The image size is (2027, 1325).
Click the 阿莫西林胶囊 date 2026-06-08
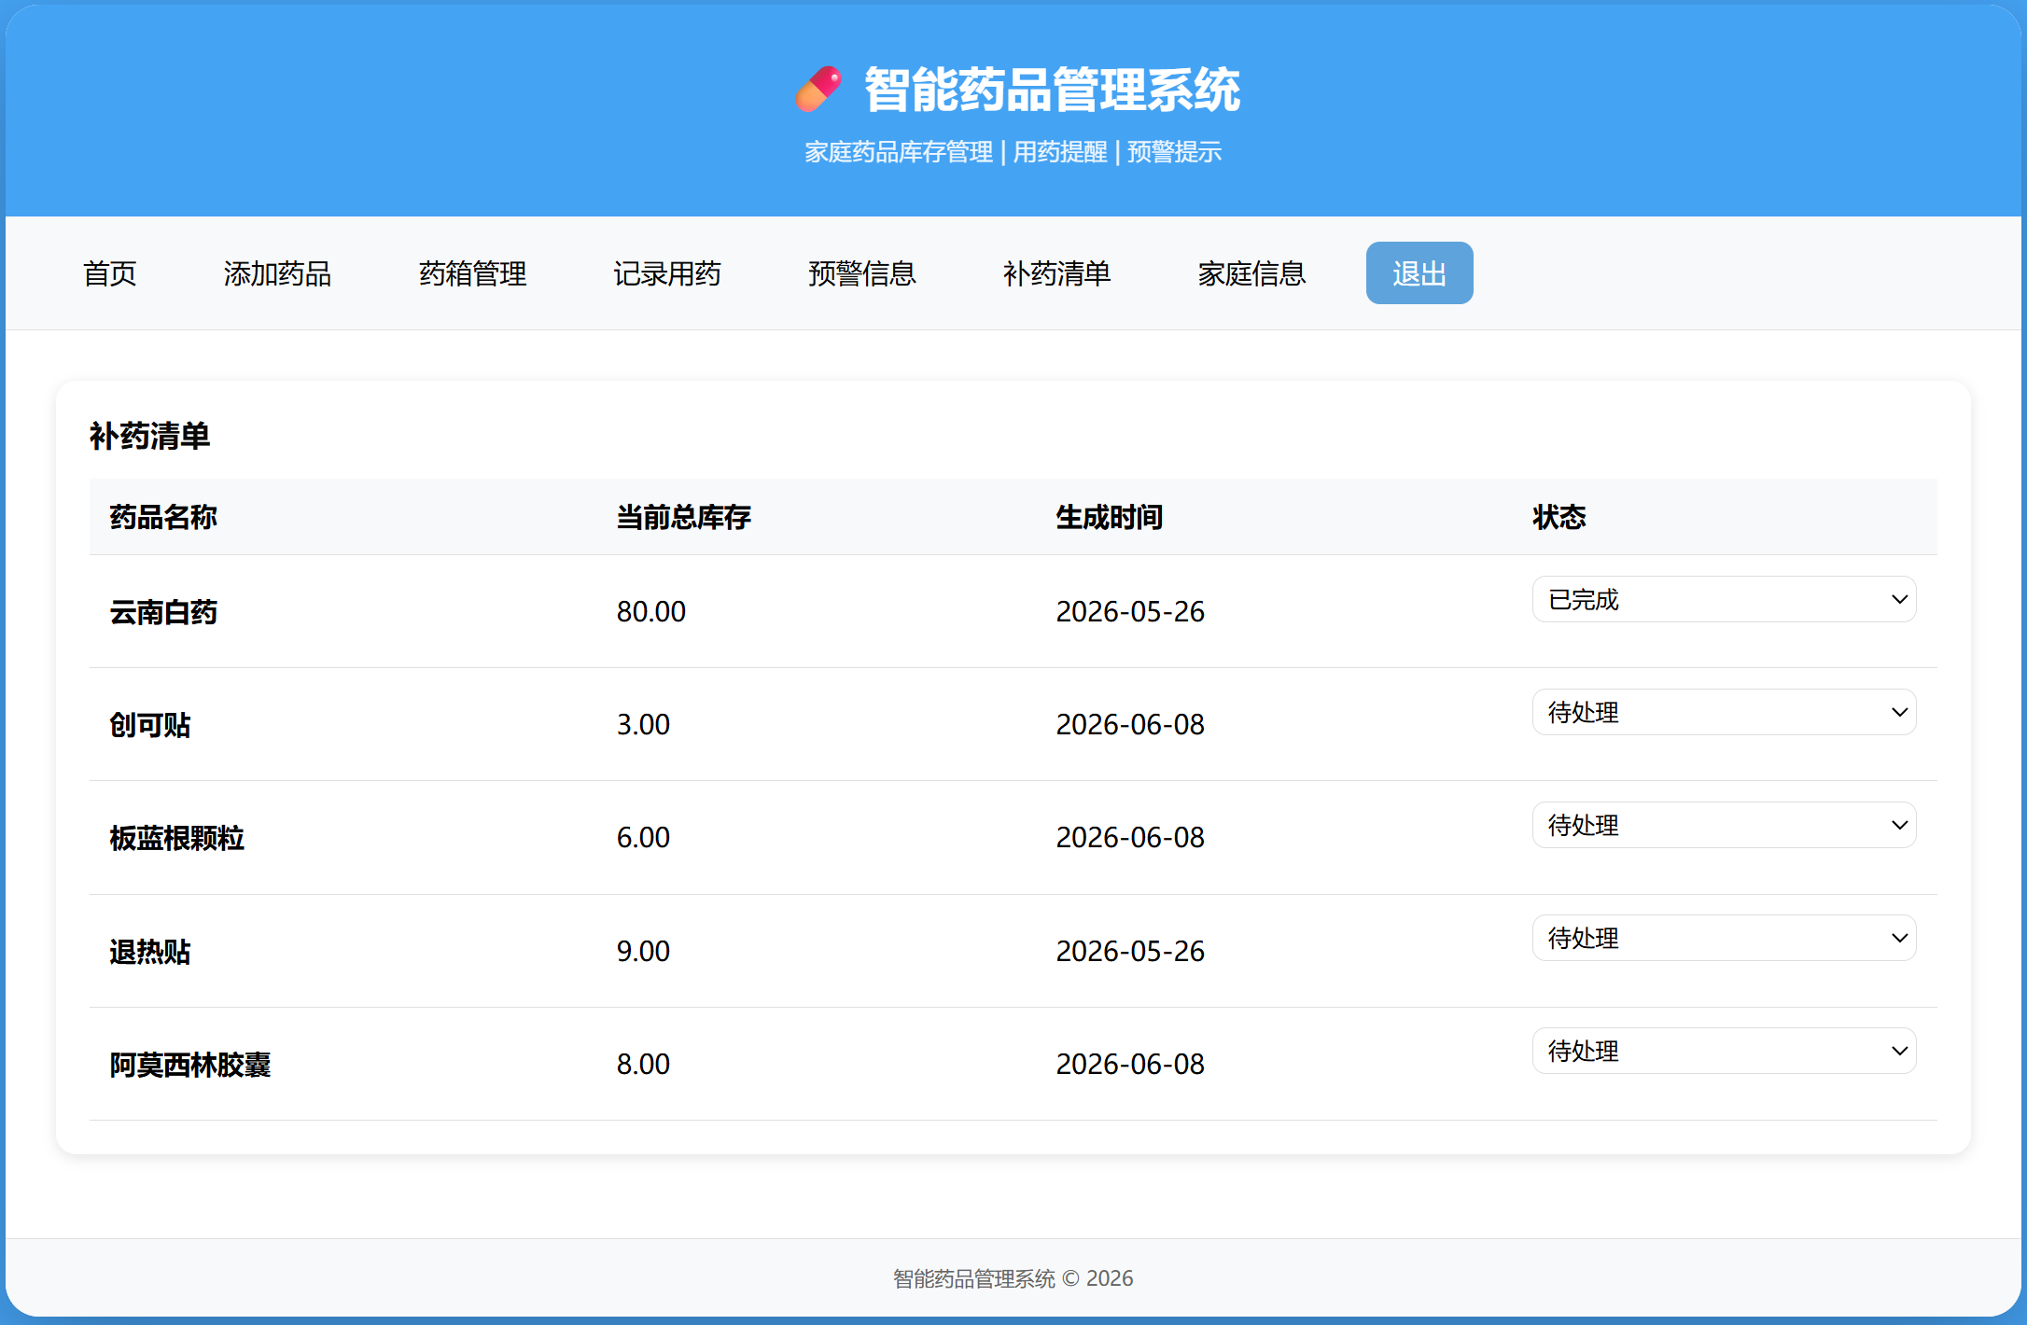[x=1130, y=1065]
